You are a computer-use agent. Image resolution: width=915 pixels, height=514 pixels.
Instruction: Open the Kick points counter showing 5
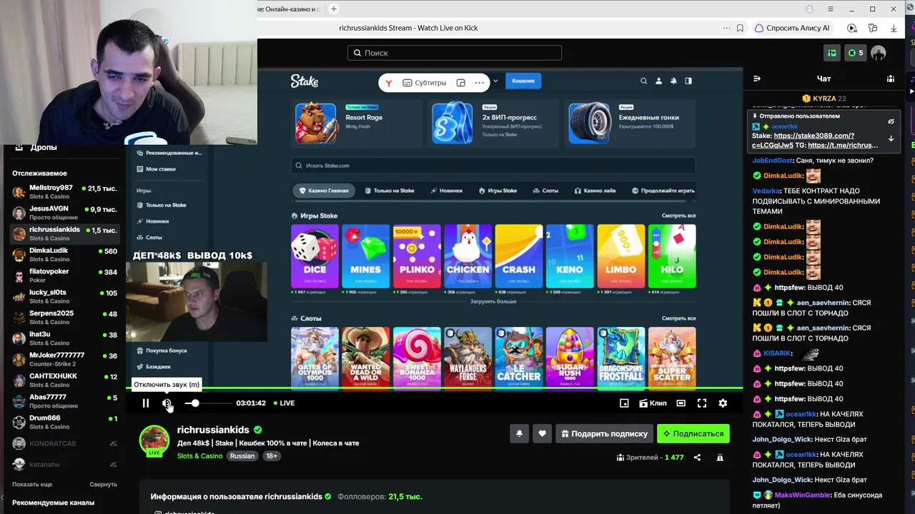[855, 53]
